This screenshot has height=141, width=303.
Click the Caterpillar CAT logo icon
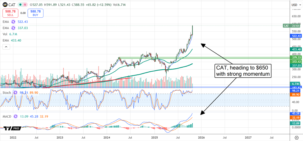(x=6, y=5)
